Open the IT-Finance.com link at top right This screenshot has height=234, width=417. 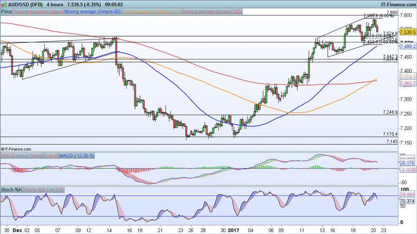[x=398, y=5]
